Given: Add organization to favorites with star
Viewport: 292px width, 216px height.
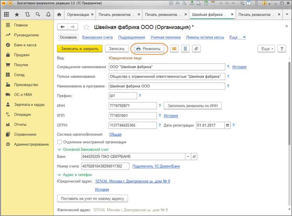Looking at the screenshot, I should [86, 27].
